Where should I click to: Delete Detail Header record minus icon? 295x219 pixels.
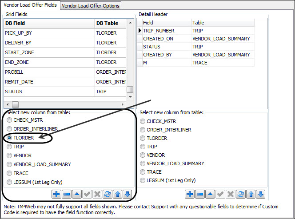200,194
